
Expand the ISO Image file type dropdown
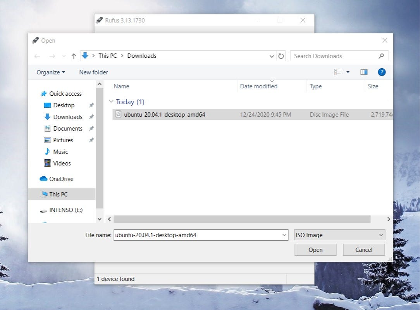381,235
